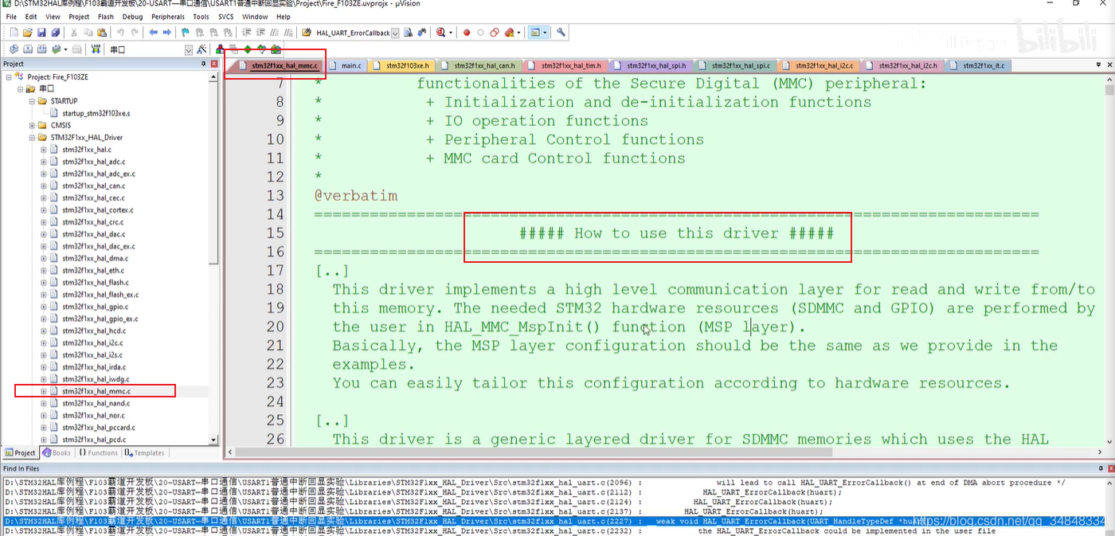Screen dimensions: 1115x536
Task: Open configuration wrench icon
Action: click(x=561, y=33)
